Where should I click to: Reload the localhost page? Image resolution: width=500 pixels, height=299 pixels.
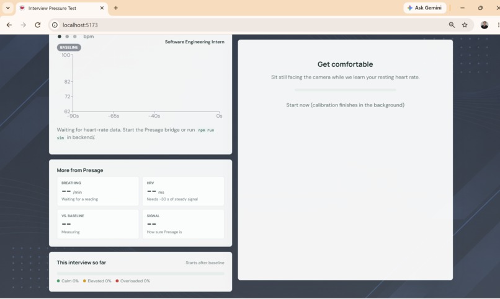pyautogui.click(x=38, y=25)
